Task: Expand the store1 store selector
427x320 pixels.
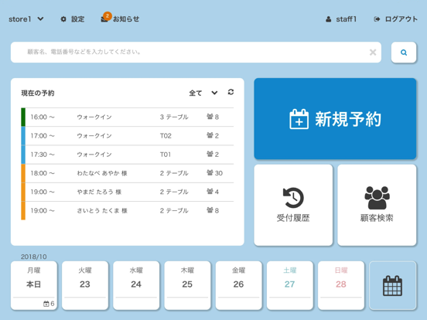Action: tap(26, 19)
